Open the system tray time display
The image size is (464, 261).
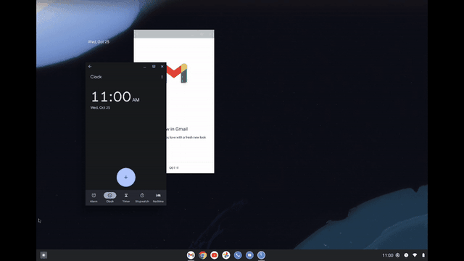[388, 255]
